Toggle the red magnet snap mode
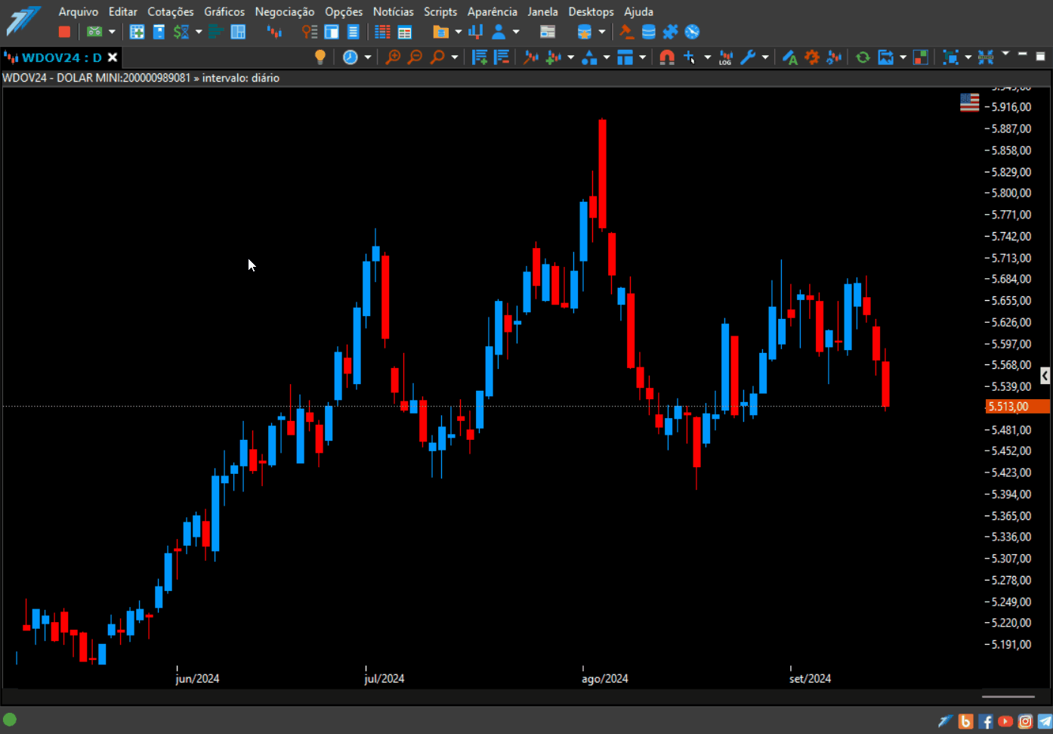 666,57
